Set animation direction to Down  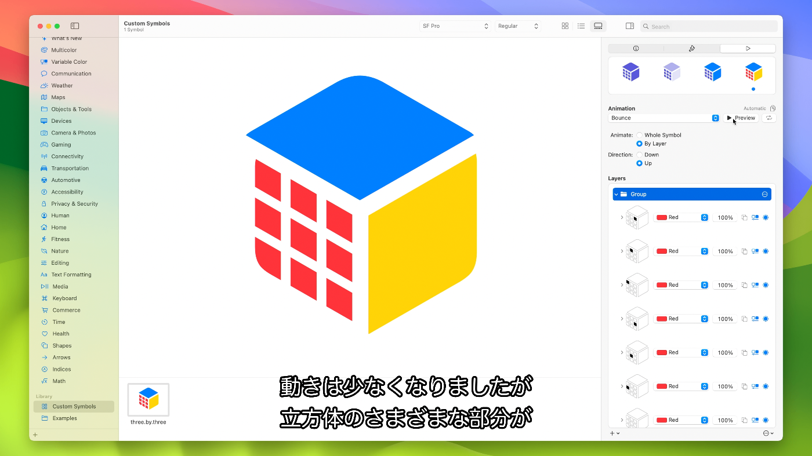coord(640,155)
